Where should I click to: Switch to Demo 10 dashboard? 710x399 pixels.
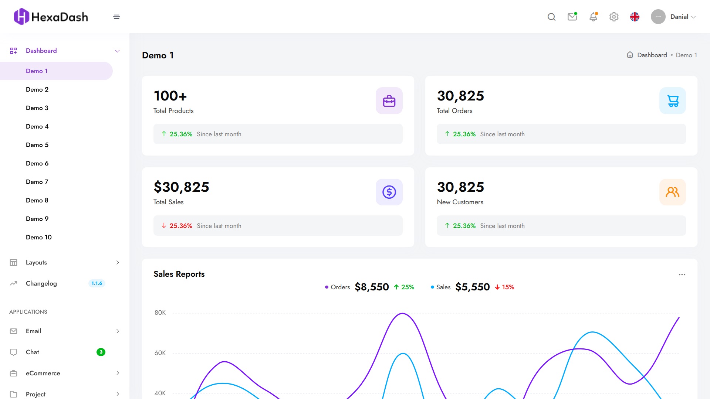coord(38,237)
